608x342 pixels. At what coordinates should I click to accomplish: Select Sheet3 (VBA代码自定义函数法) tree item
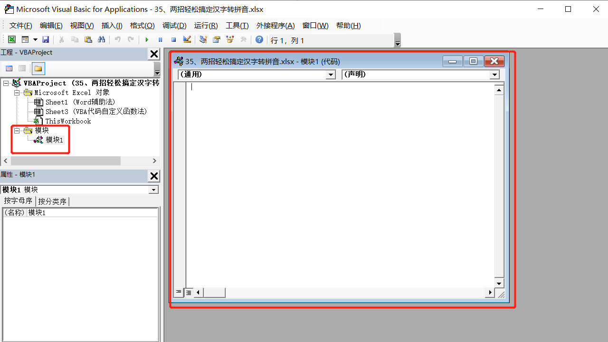[x=96, y=112]
